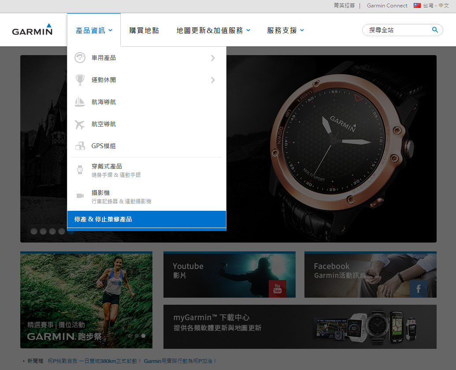Open 服務支援 menu label

pyautogui.click(x=282, y=30)
